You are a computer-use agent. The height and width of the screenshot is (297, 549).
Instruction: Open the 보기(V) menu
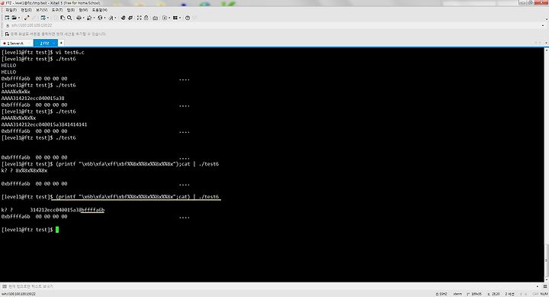(x=42, y=10)
